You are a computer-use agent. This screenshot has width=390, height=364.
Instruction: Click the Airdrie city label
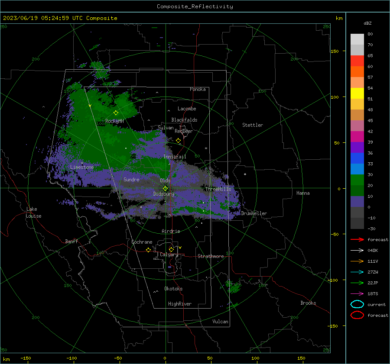tap(171, 231)
